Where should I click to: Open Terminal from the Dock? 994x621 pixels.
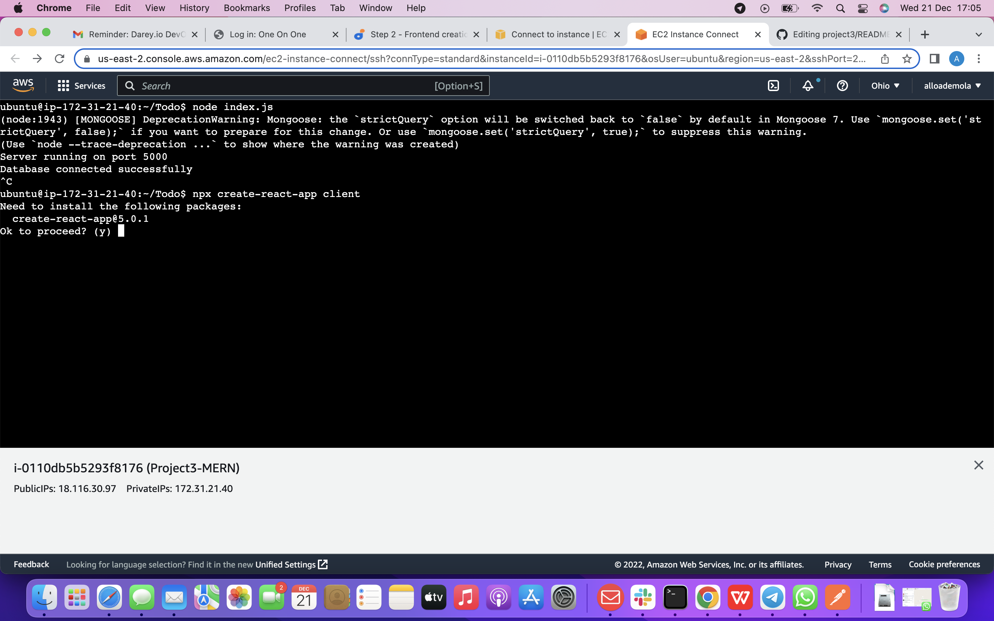click(675, 598)
